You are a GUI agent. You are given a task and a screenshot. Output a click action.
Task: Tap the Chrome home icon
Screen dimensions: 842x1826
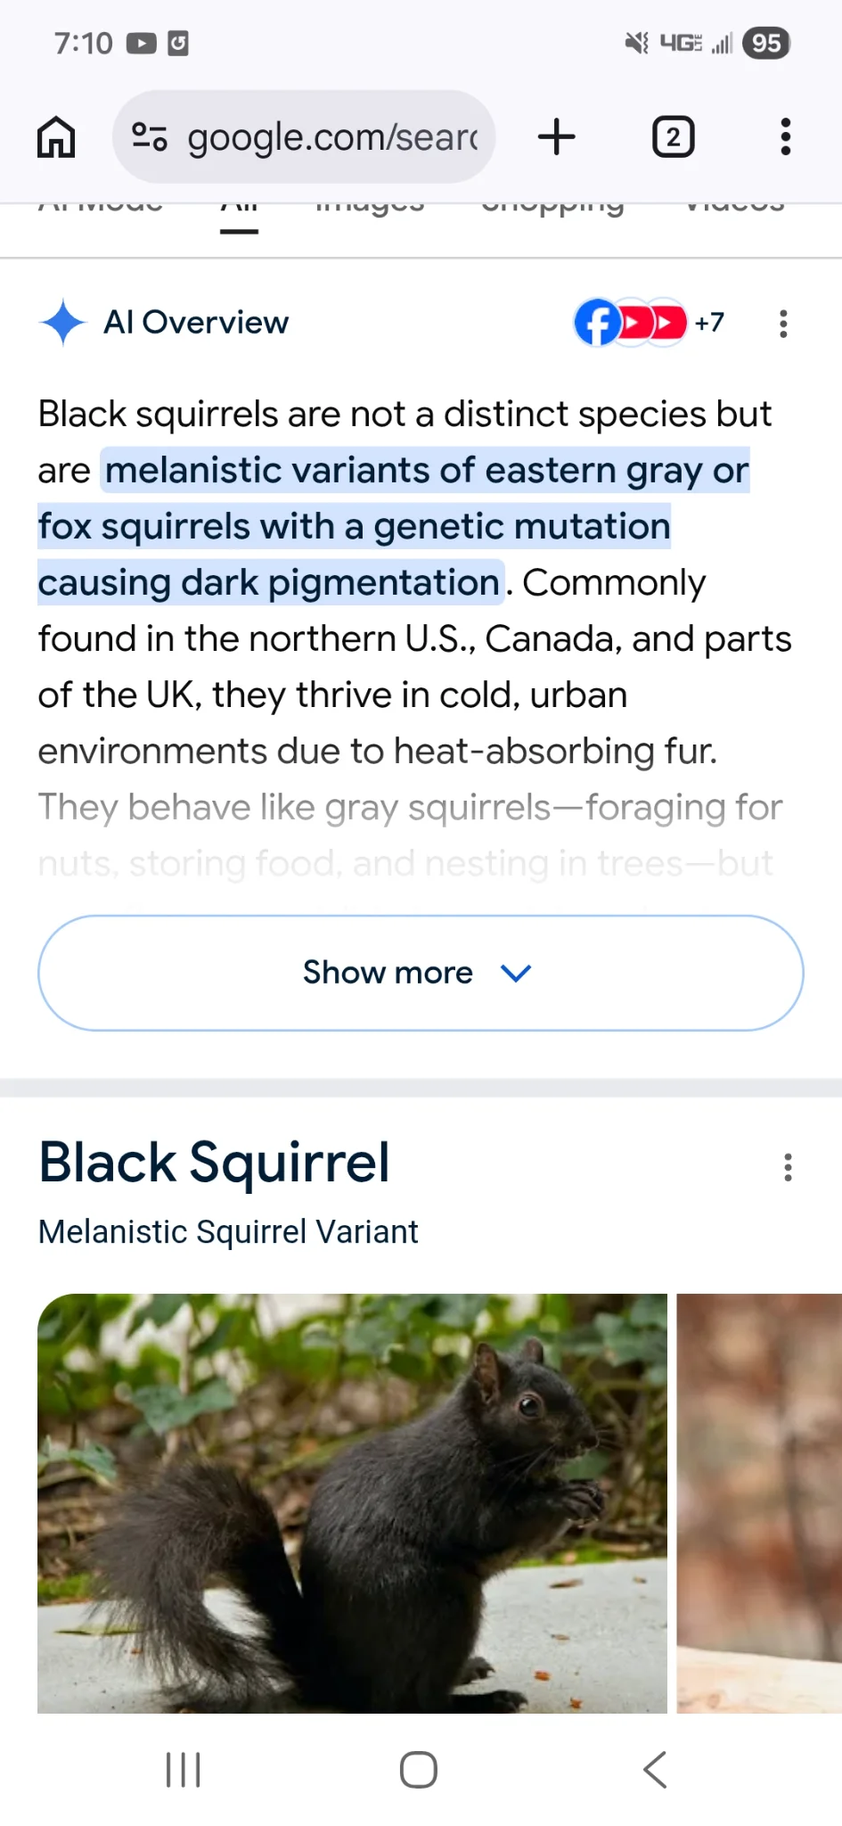point(56,137)
